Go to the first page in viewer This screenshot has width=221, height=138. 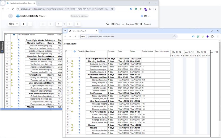tap(43, 24)
